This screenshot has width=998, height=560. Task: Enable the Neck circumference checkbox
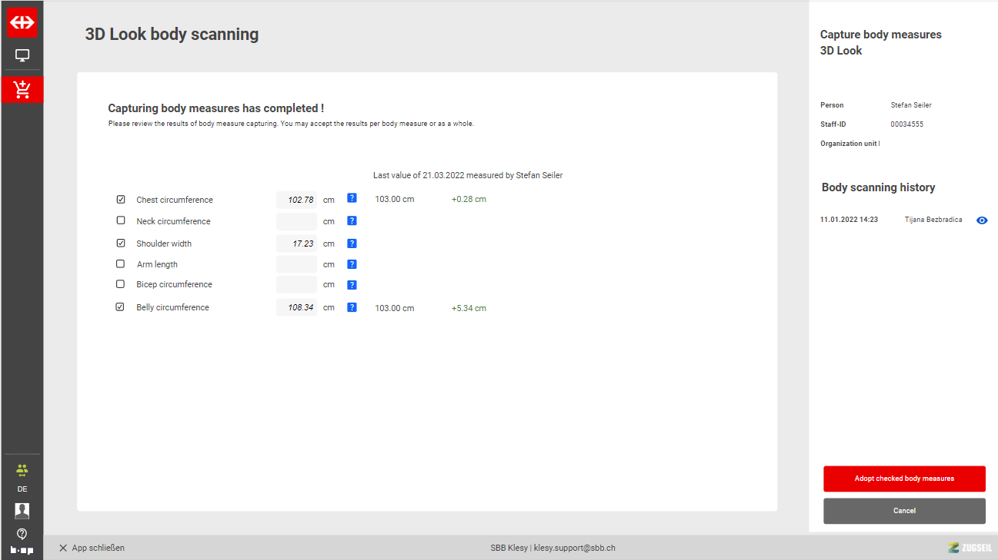121,220
